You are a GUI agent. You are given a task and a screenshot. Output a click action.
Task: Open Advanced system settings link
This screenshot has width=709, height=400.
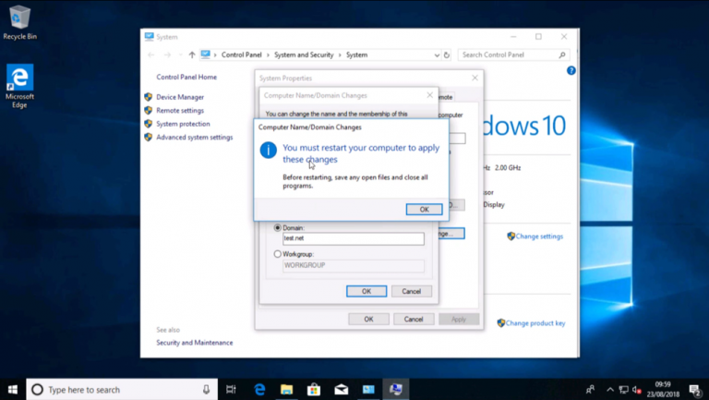coord(195,137)
